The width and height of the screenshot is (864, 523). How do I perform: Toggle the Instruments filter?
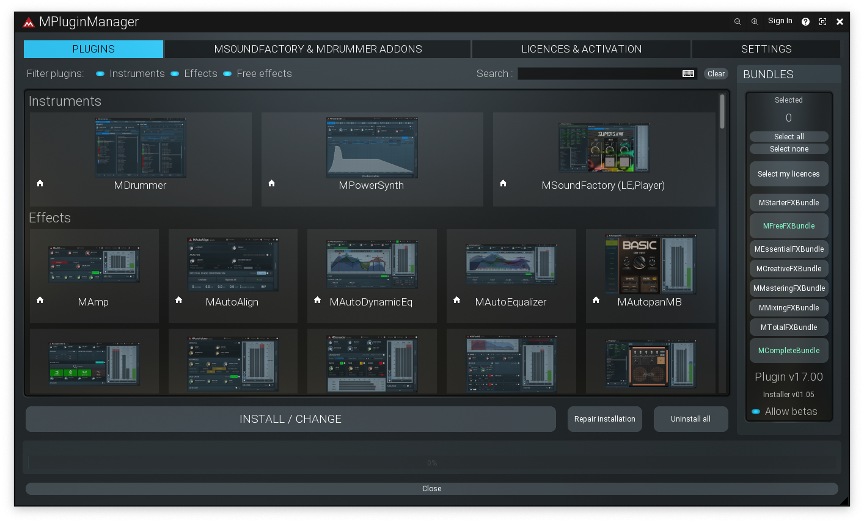pyautogui.click(x=100, y=74)
